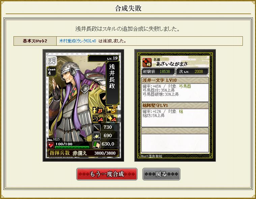Viewport: 256px width, 199px height.
Task: Click the bow aptitude A icon
Action: tap(97, 118)
